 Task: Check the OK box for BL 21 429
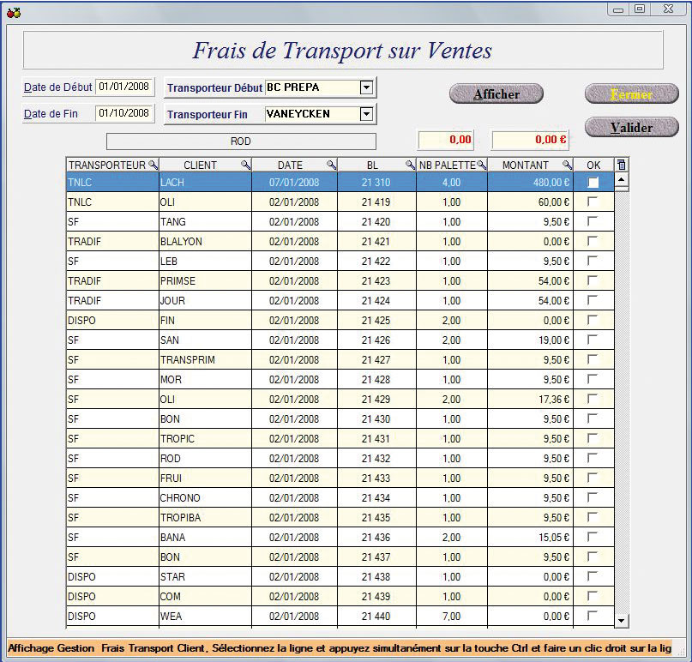593,399
